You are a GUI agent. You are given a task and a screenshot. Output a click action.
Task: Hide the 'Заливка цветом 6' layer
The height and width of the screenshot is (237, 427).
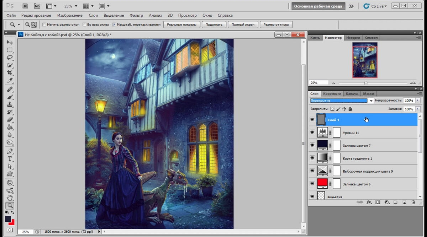point(312,184)
